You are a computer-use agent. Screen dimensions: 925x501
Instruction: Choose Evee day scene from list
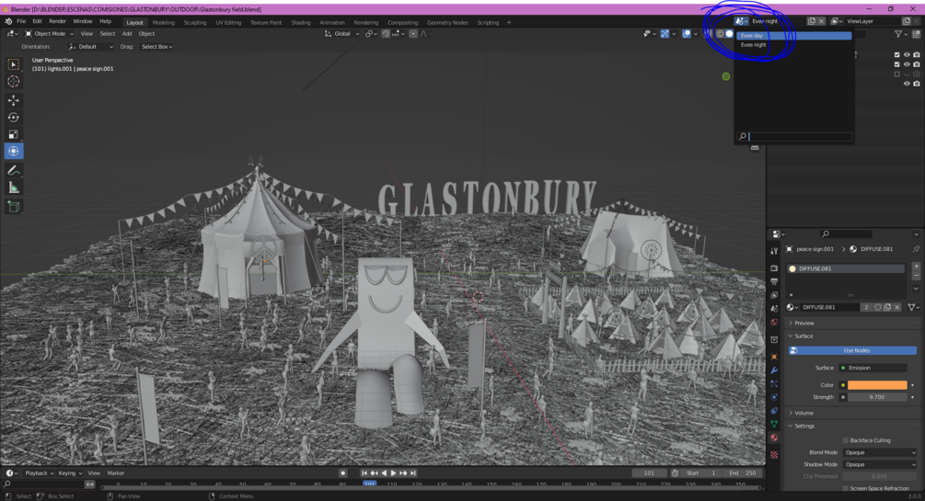pyautogui.click(x=793, y=35)
